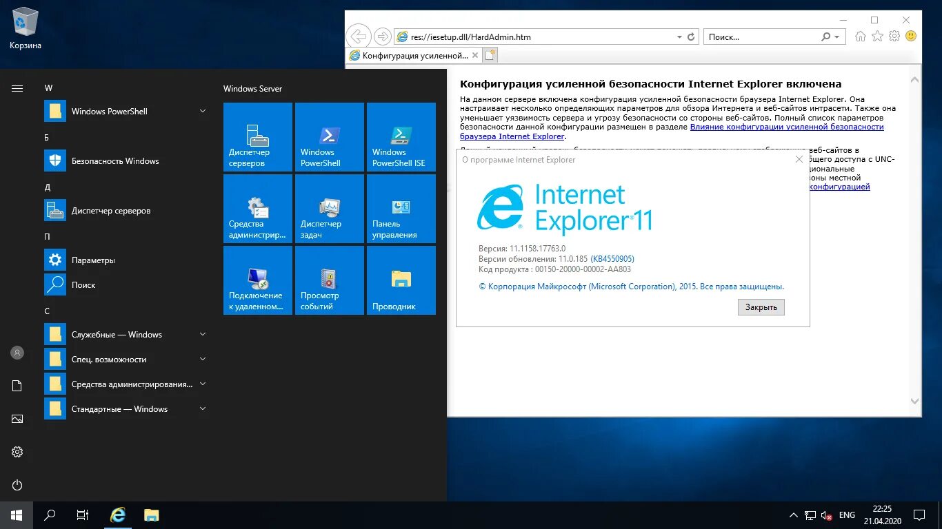Viewport: 942px width, 529px height.
Task: Open Поиск from app list
Action: point(126,285)
